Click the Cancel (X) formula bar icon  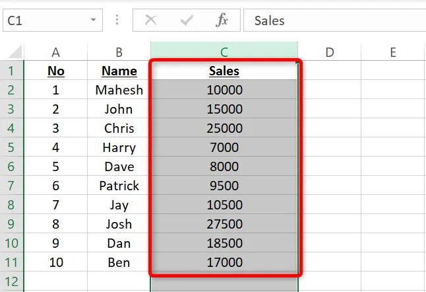(x=150, y=20)
